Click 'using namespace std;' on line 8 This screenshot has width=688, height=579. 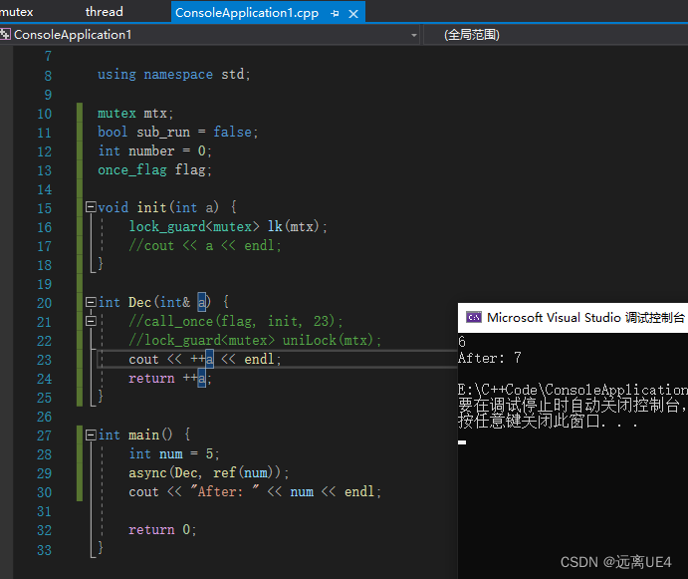pyautogui.click(x=174, y=74)
